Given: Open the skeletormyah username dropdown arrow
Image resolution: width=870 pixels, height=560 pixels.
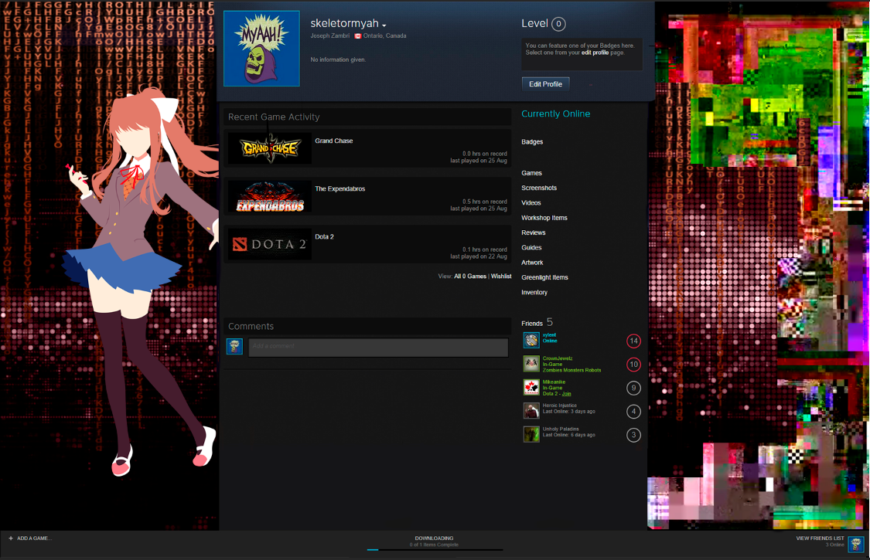Looking at the screenshot, I should pyautogui.click(x=384, y=25).
